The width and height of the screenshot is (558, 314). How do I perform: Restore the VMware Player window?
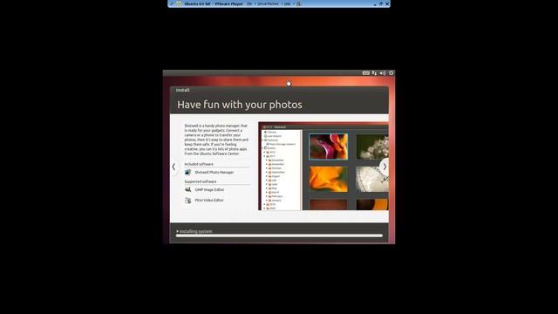pyautogui.click(x=381, y=3)
